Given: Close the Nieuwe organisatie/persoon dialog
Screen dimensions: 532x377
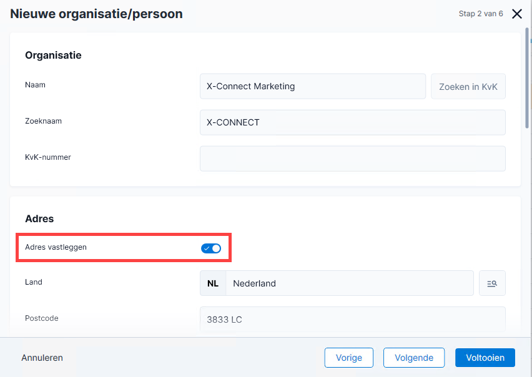Looking at the screenshot, I should pyautogui.click(x=517, y=14).
